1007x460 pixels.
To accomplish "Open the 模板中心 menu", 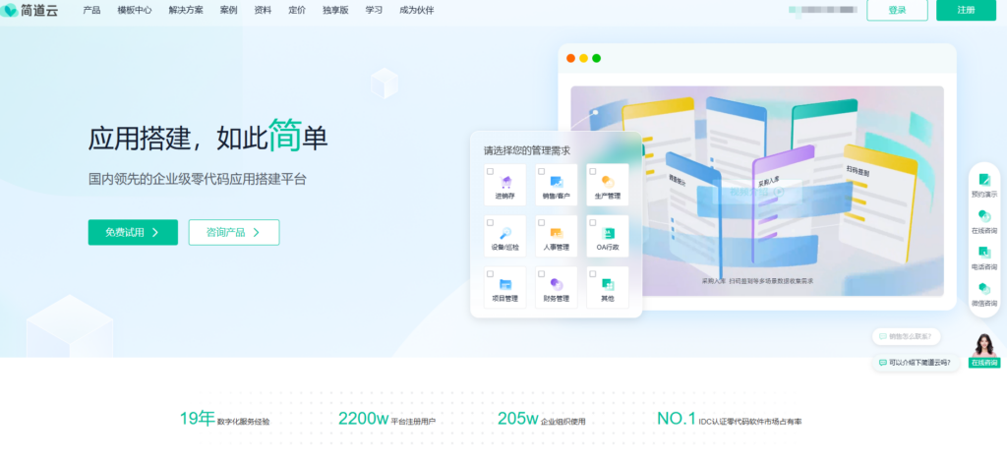I will 135,10.
